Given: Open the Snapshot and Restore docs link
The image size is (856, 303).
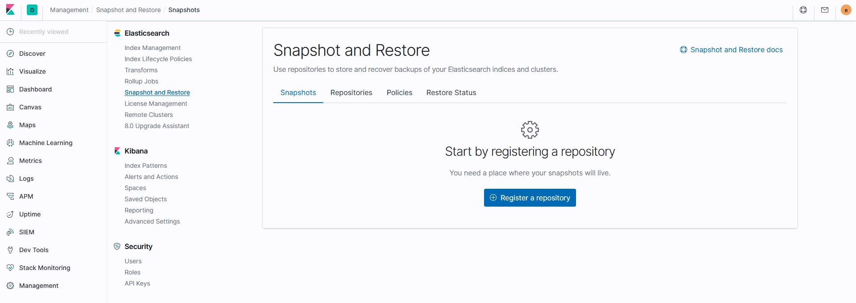Looking at the screenshot, I should coord(736,50).
